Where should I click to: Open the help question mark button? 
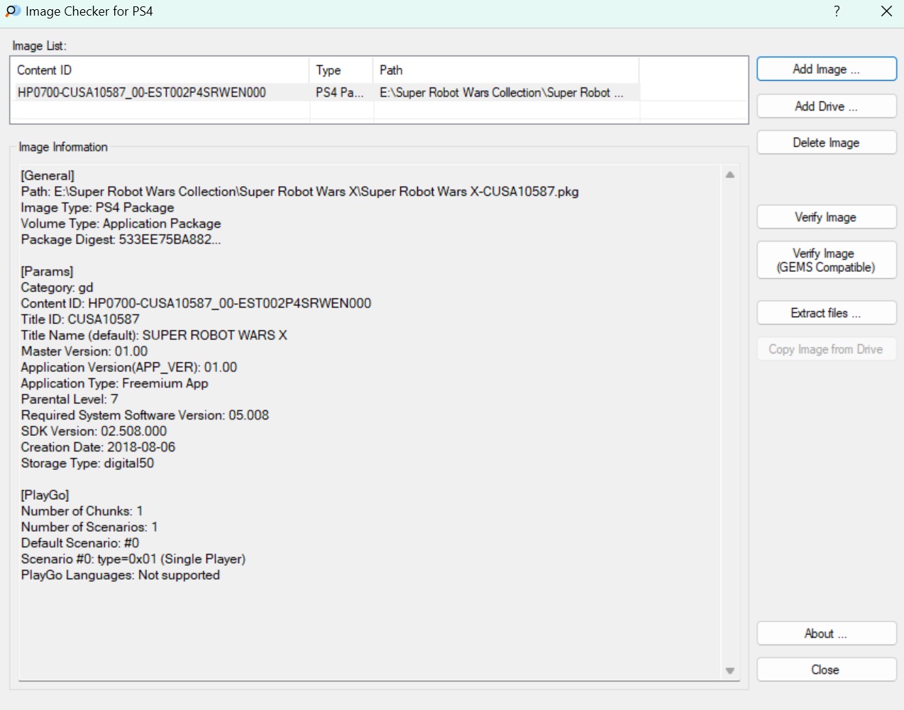(837, 11)
